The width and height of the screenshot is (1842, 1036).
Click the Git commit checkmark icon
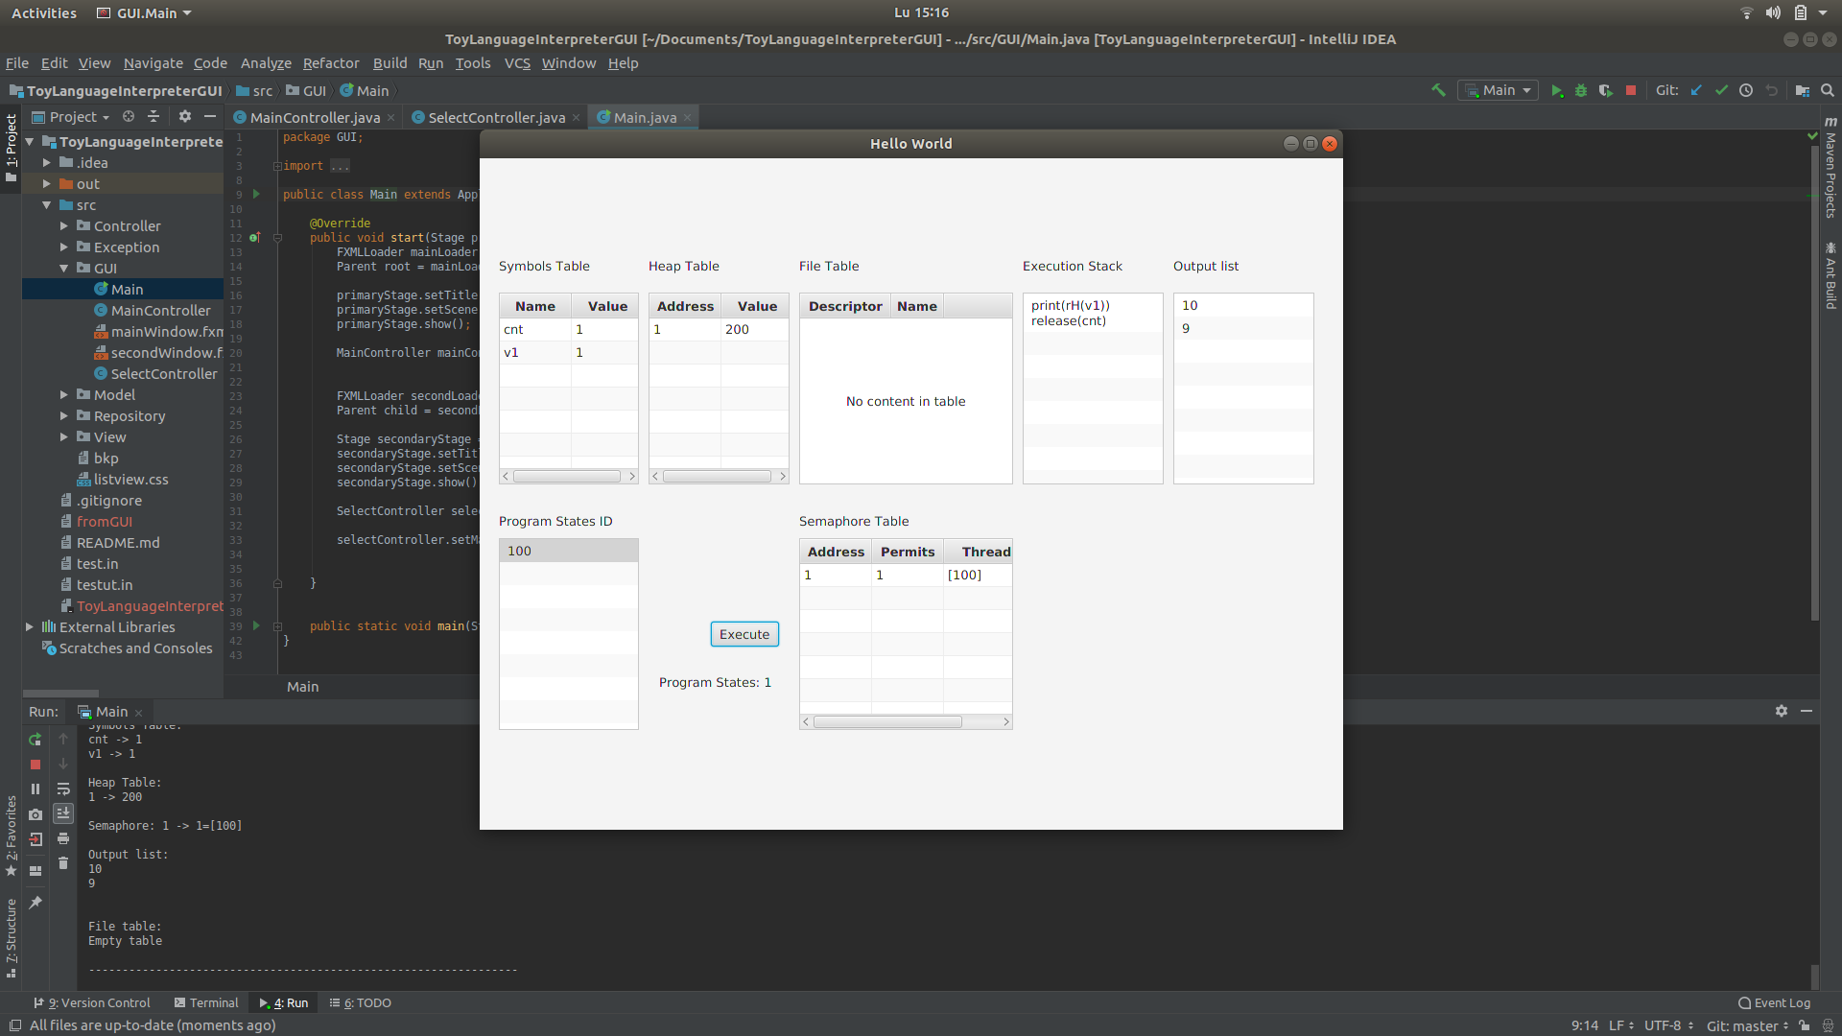point(1721,90)
